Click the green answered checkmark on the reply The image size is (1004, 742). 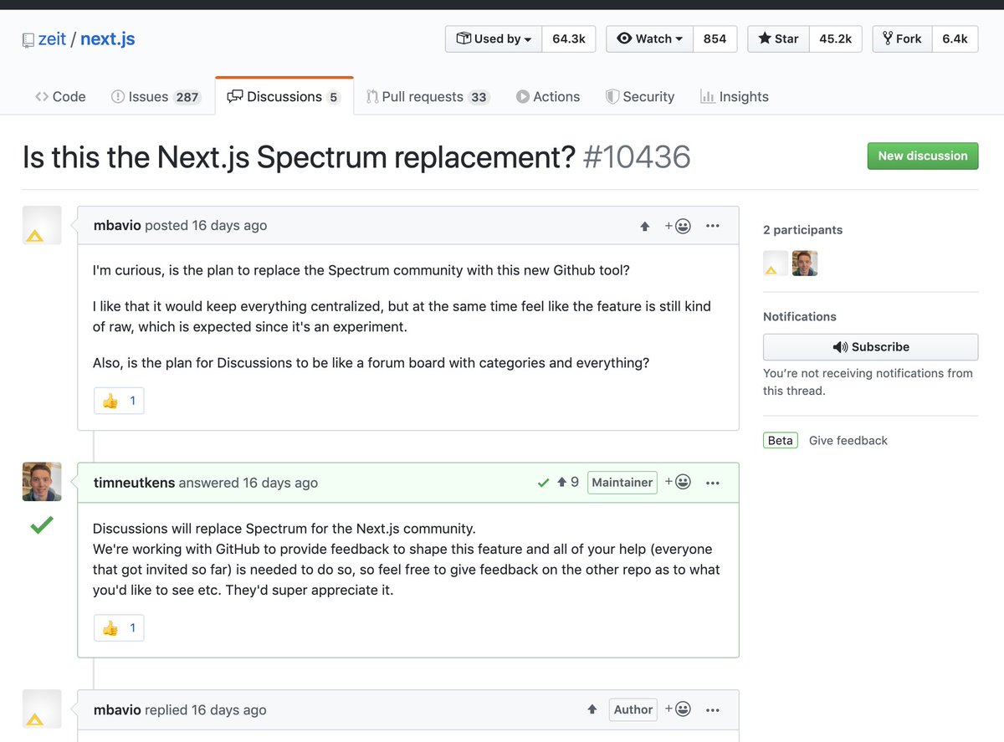tap(544, 483)
